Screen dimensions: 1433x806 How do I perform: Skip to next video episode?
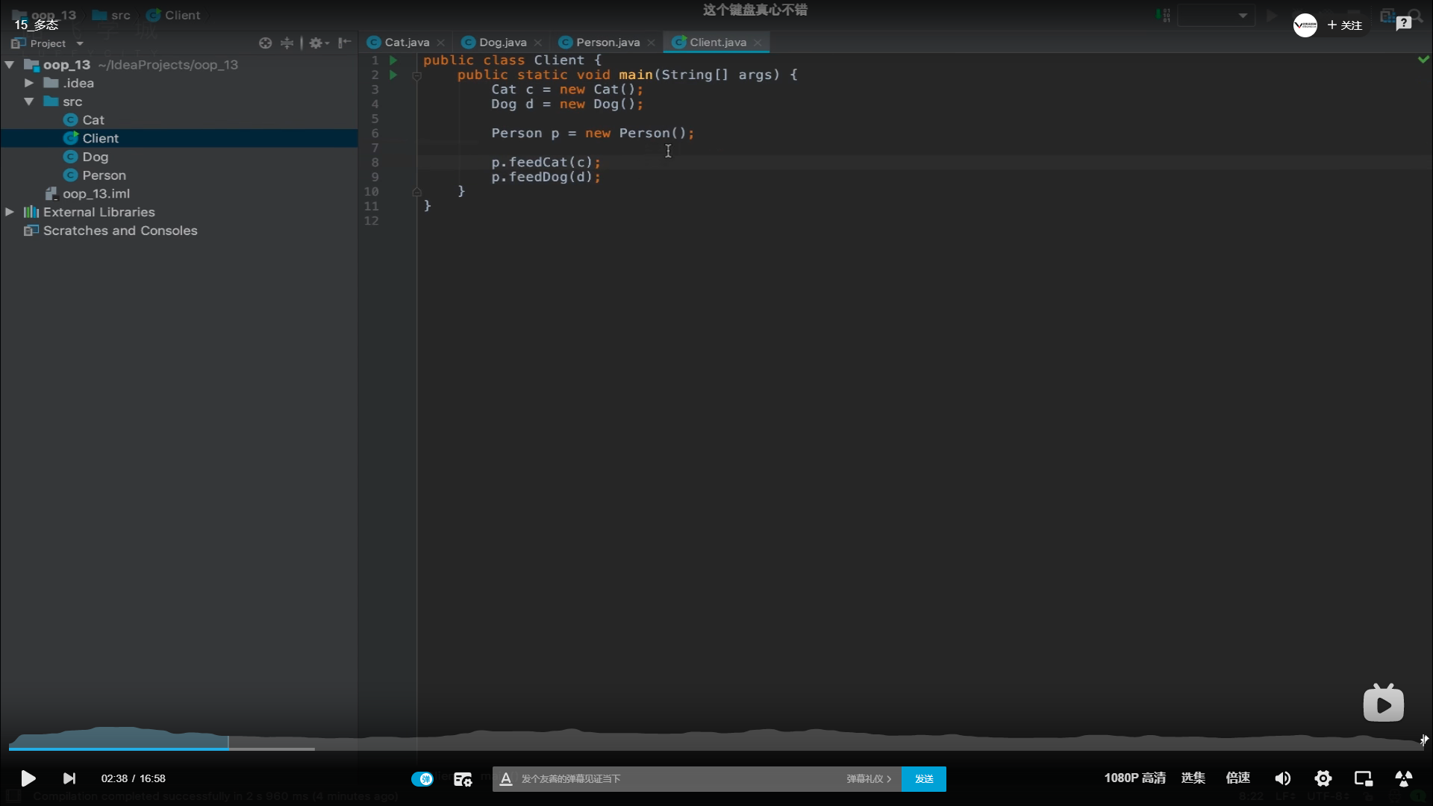tap(69, 778)
